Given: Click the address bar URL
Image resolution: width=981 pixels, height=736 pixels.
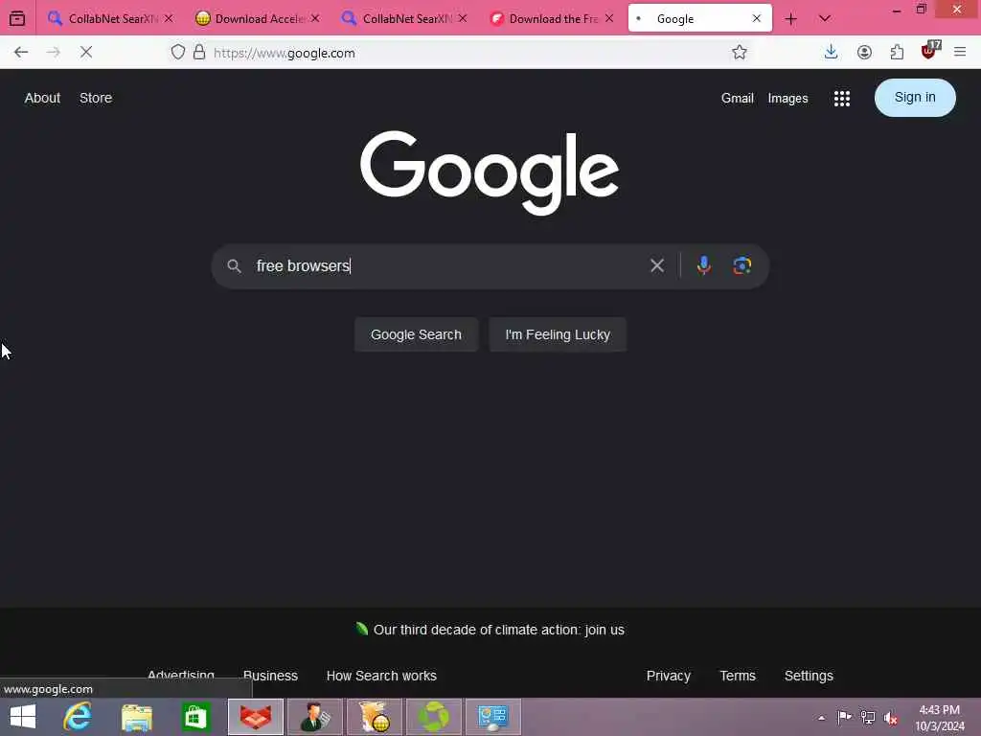Looking at the screenshot, I should click(x=285, y=54).
